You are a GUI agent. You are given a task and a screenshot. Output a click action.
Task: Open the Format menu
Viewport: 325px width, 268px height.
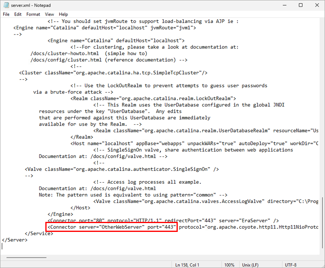(x=33, y=14)
